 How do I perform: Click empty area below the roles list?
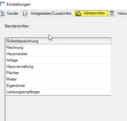58,108
